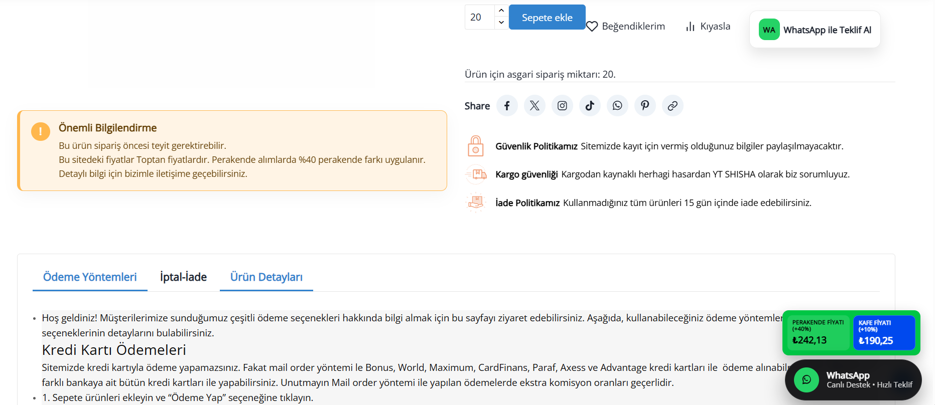935x405 pixels.
Task: Open the İptal-İade tab
Action: coord(183,277)
